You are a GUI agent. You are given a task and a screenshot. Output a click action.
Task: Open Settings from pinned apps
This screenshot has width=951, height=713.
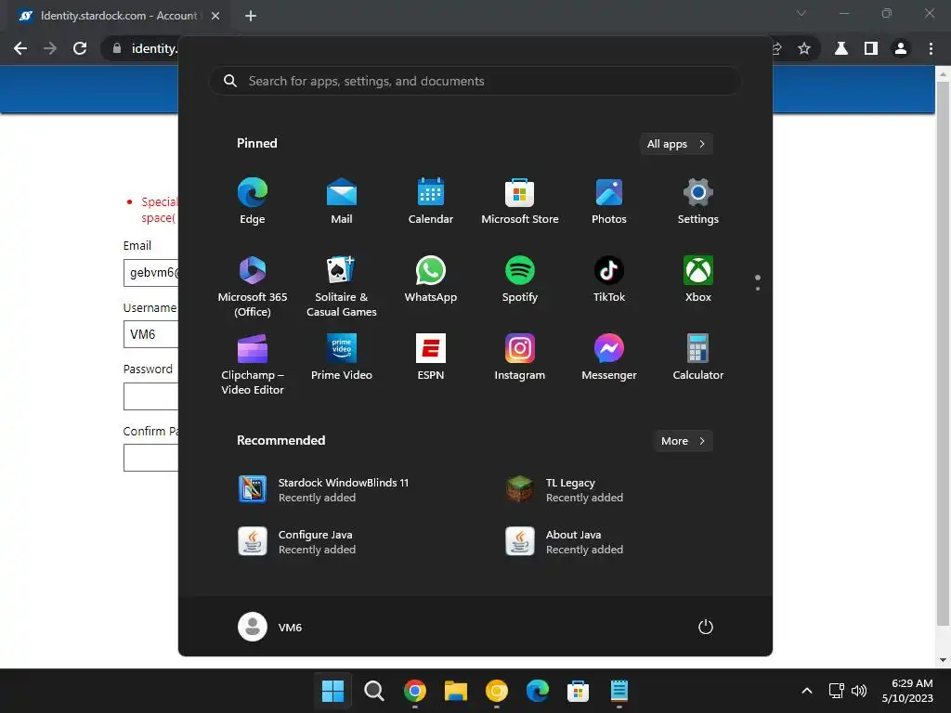click(698, 201)
